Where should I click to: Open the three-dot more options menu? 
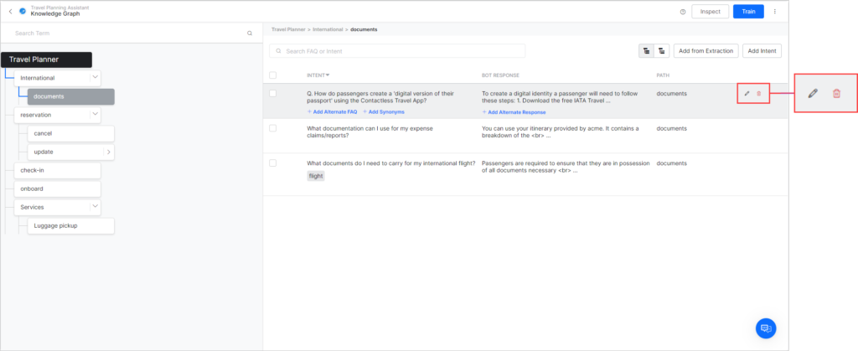click(x=774, y=12)
